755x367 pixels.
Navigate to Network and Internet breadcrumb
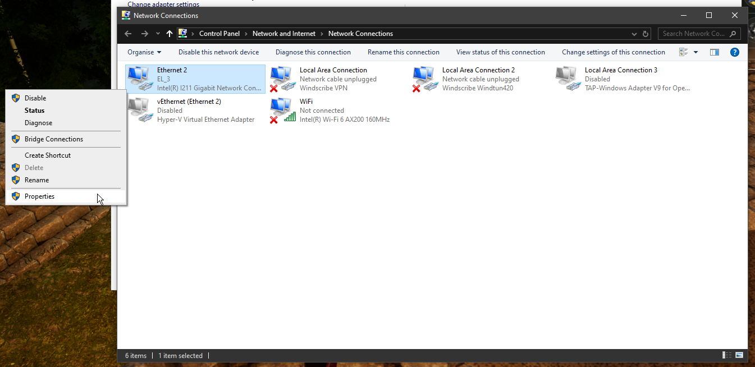[x=284, y=34]
